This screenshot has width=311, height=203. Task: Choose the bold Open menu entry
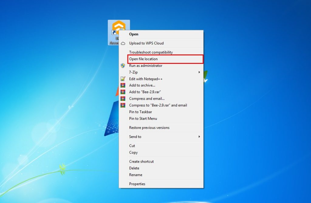134,34
